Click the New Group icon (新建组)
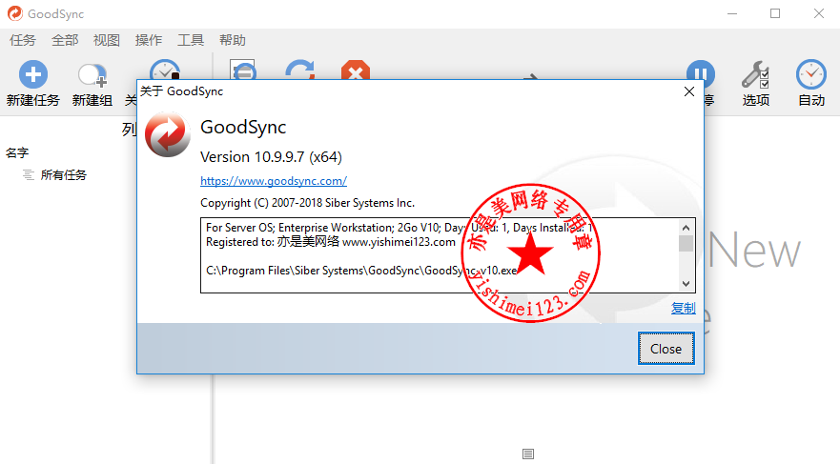 click(x=92, y=75)
